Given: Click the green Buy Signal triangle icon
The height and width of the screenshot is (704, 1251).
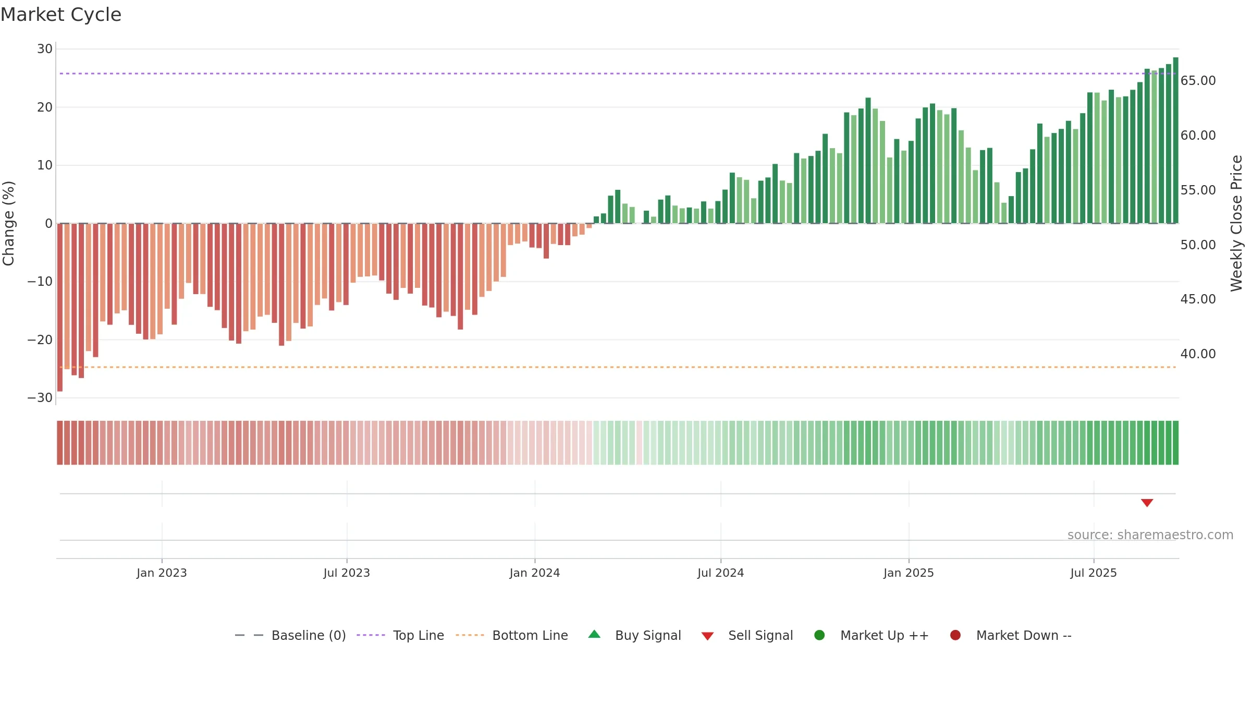Looking at the screenshot, I should [594, 635].
